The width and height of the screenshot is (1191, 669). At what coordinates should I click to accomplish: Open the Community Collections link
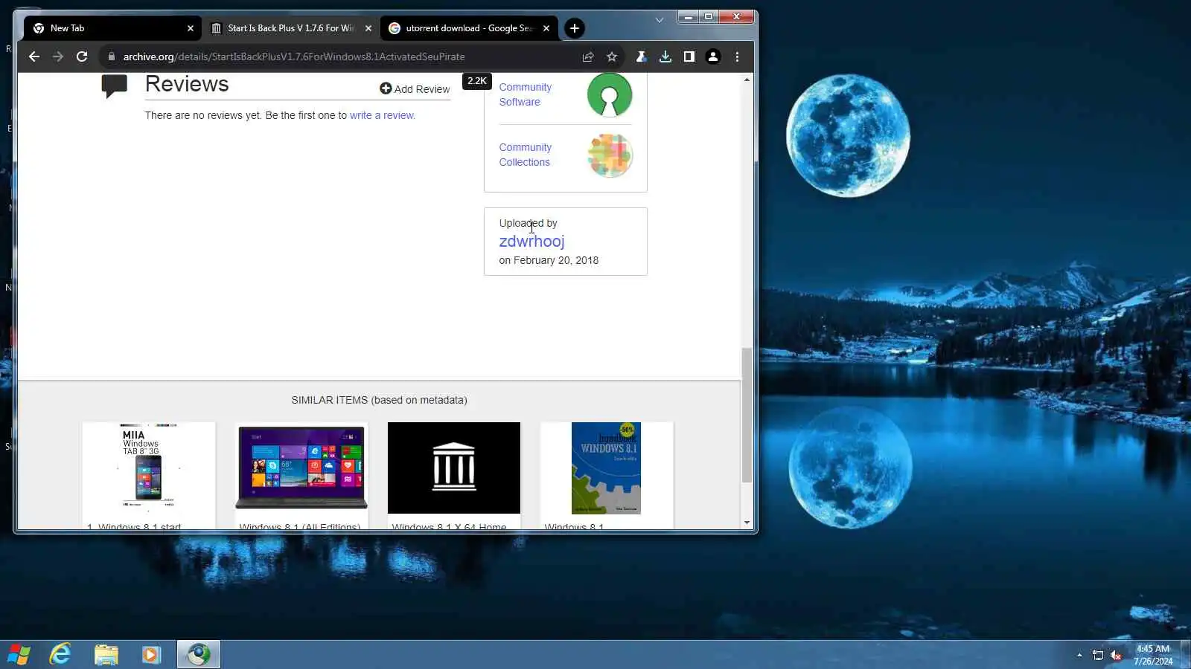(x=526, y=155)
